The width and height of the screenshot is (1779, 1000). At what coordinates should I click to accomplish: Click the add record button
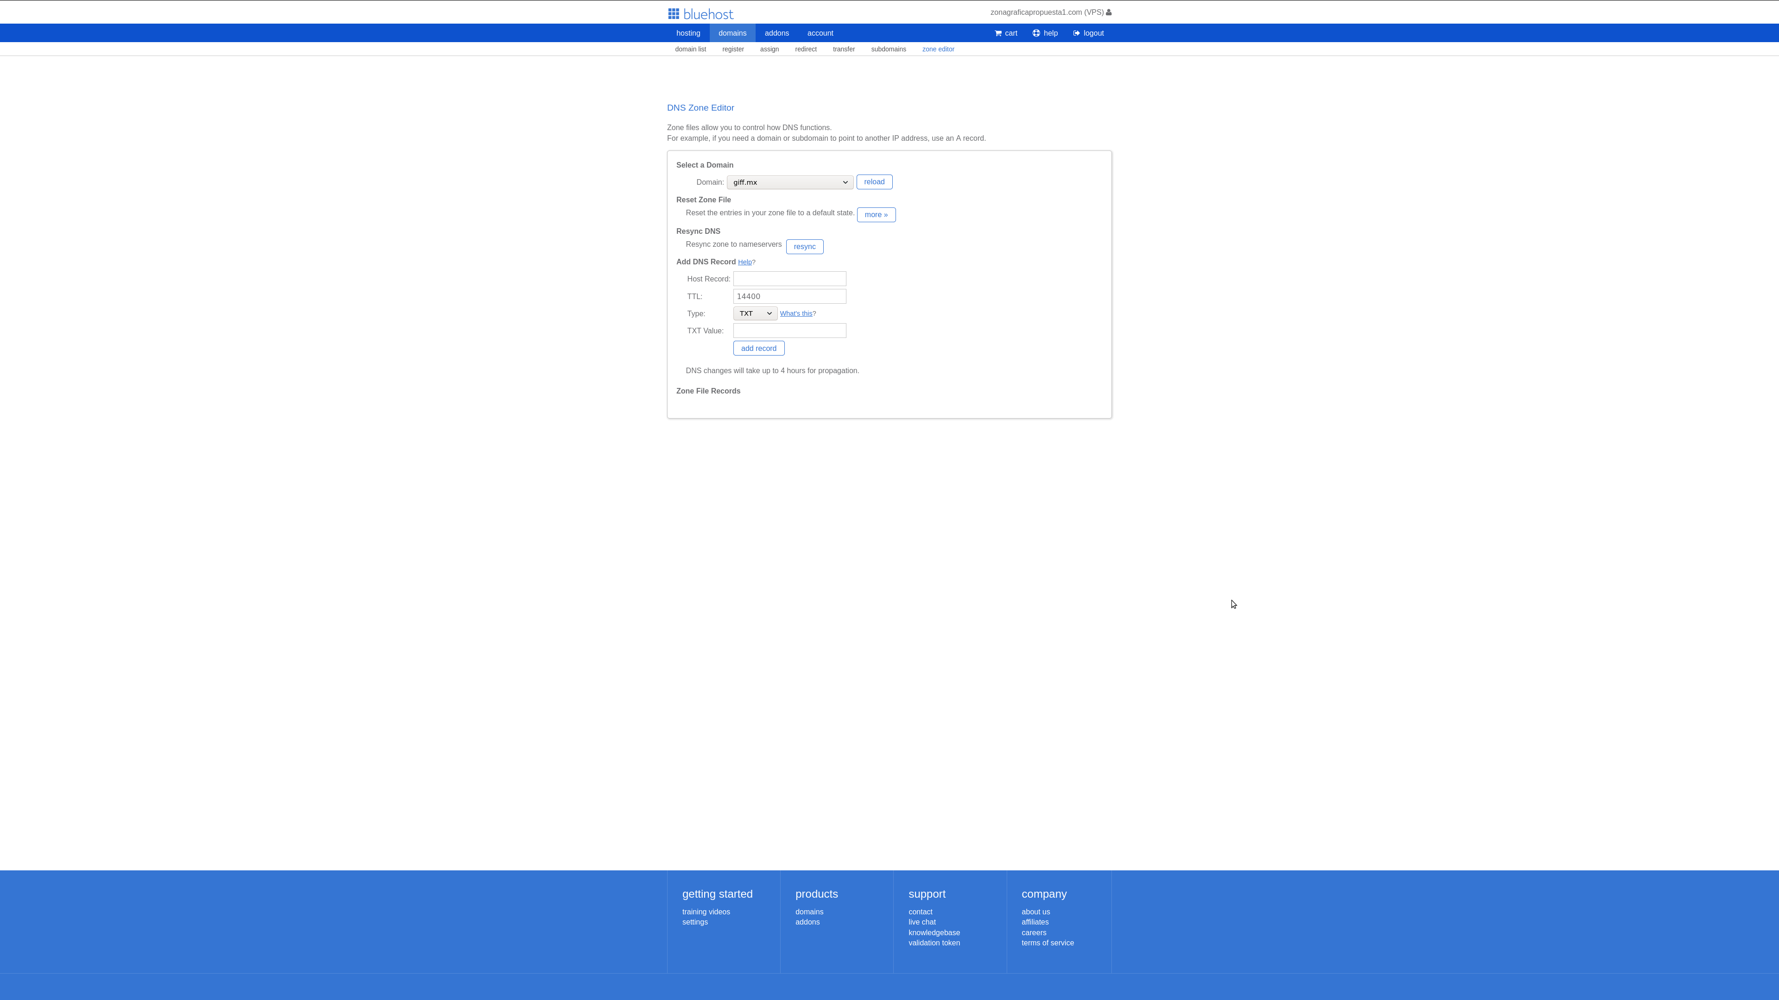pos(758,349)
